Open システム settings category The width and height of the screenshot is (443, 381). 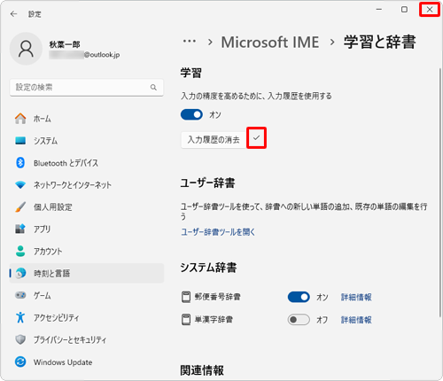[x=87, y=141]
